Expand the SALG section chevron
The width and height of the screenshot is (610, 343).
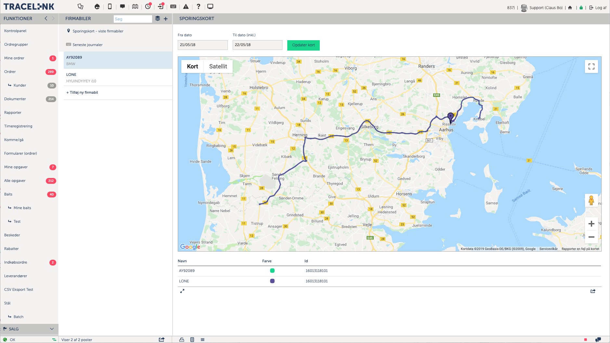[52, 329]
